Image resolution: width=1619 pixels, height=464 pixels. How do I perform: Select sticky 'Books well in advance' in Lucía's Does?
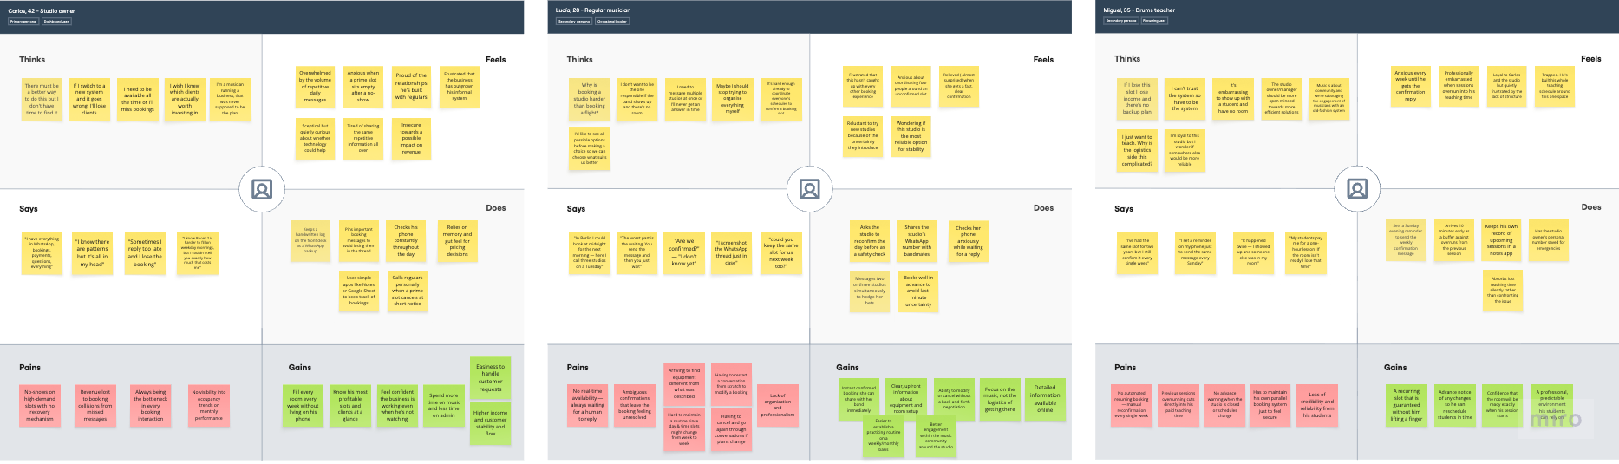tap(918, 291)
